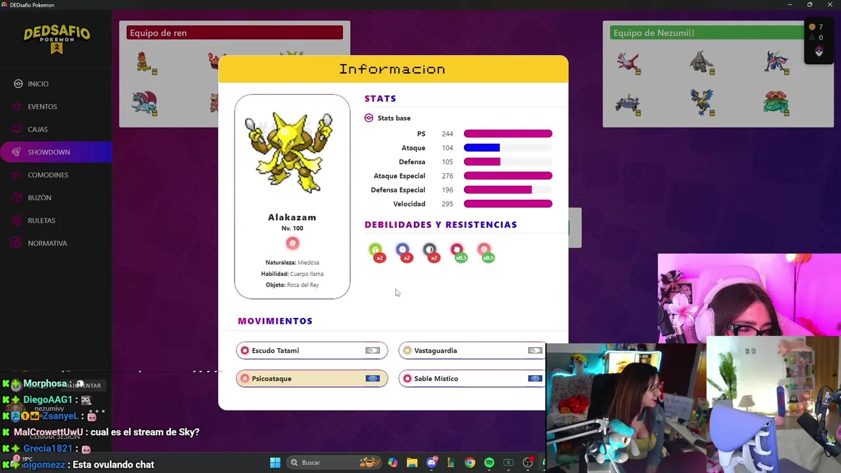Click the PS stat bar
This screenshot has width=841, height=473.
pos(508,133)
